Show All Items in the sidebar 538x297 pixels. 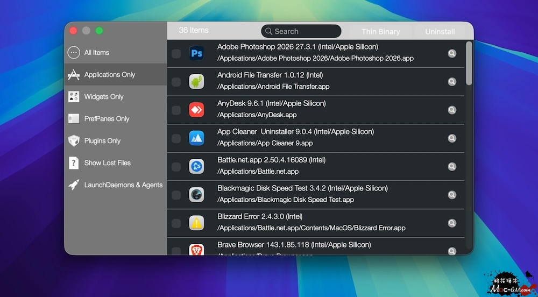[x=97, y=53]
